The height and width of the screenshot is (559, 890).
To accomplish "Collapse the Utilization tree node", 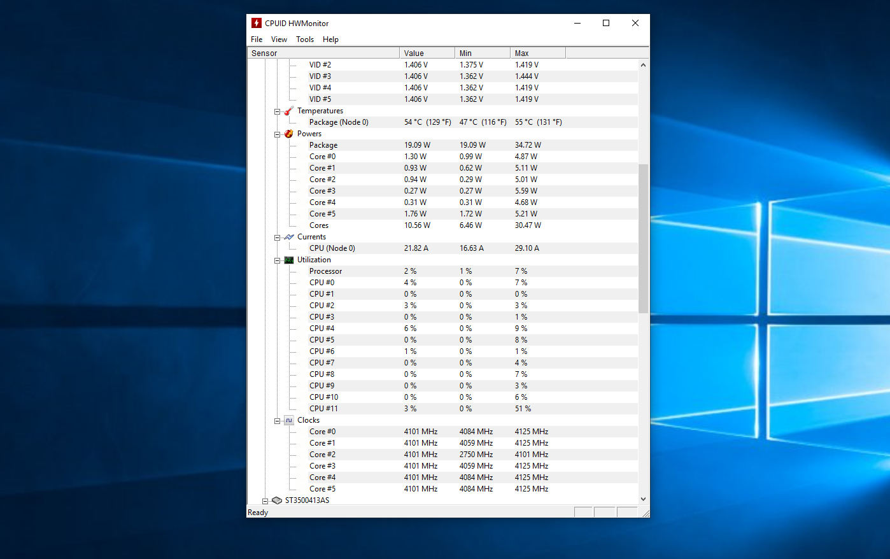I will [278, 260].
